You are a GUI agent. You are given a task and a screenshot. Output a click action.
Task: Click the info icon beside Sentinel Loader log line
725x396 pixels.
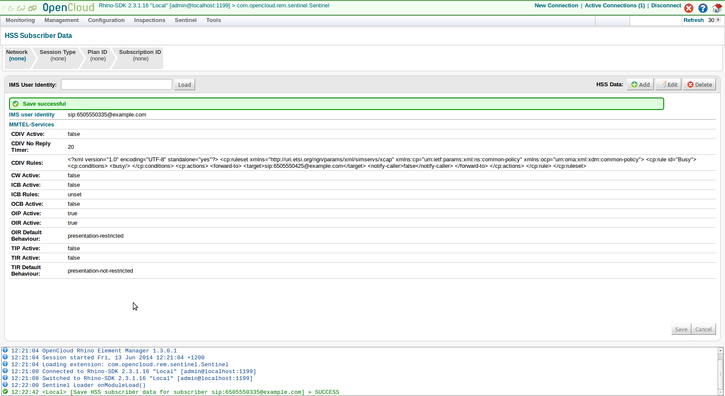click(5, 385)
